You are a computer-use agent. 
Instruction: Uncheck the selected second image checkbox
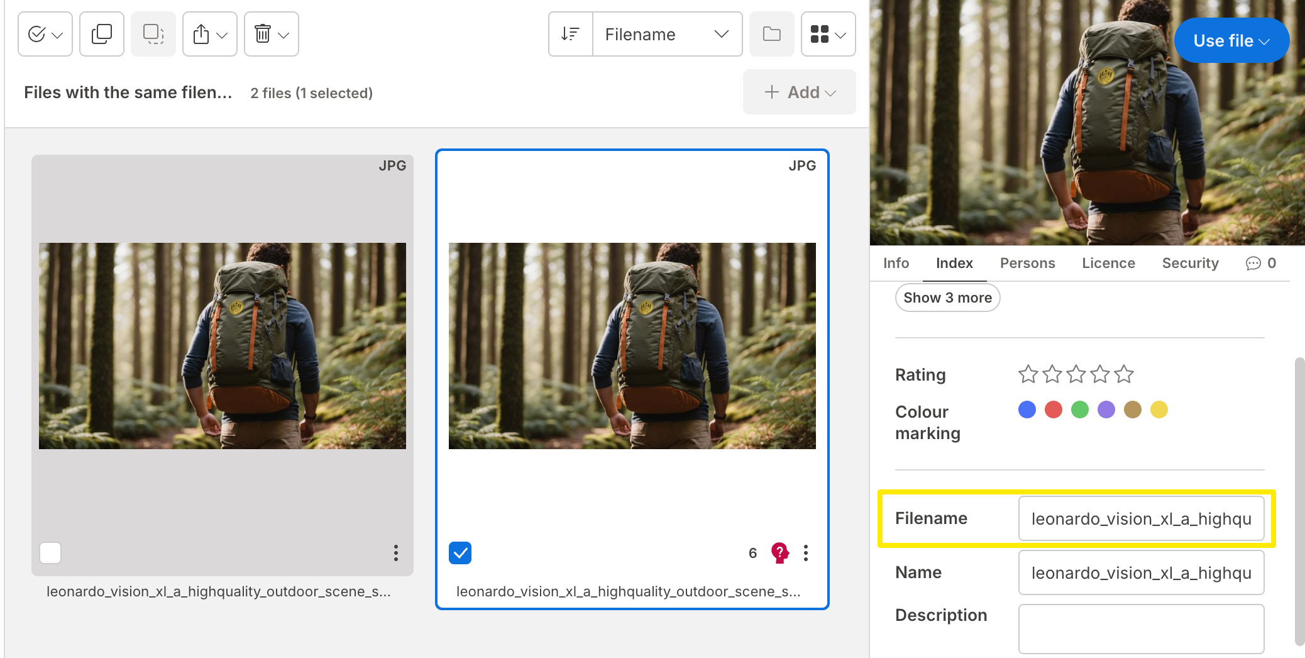(460, 553)
